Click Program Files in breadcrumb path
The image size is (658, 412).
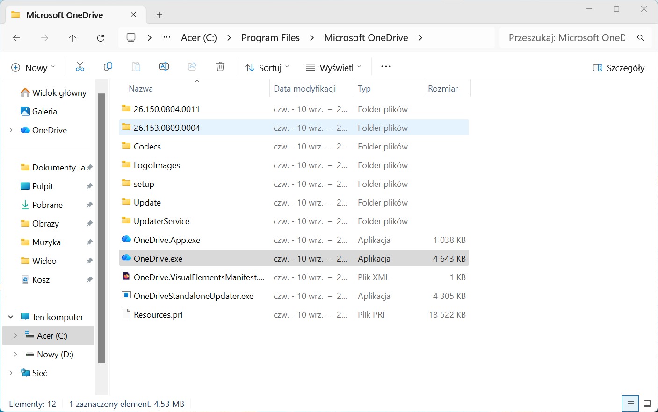270,38
